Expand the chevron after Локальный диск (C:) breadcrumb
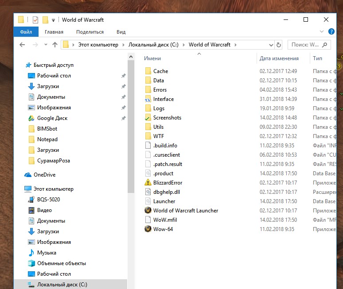 point(183,45)
